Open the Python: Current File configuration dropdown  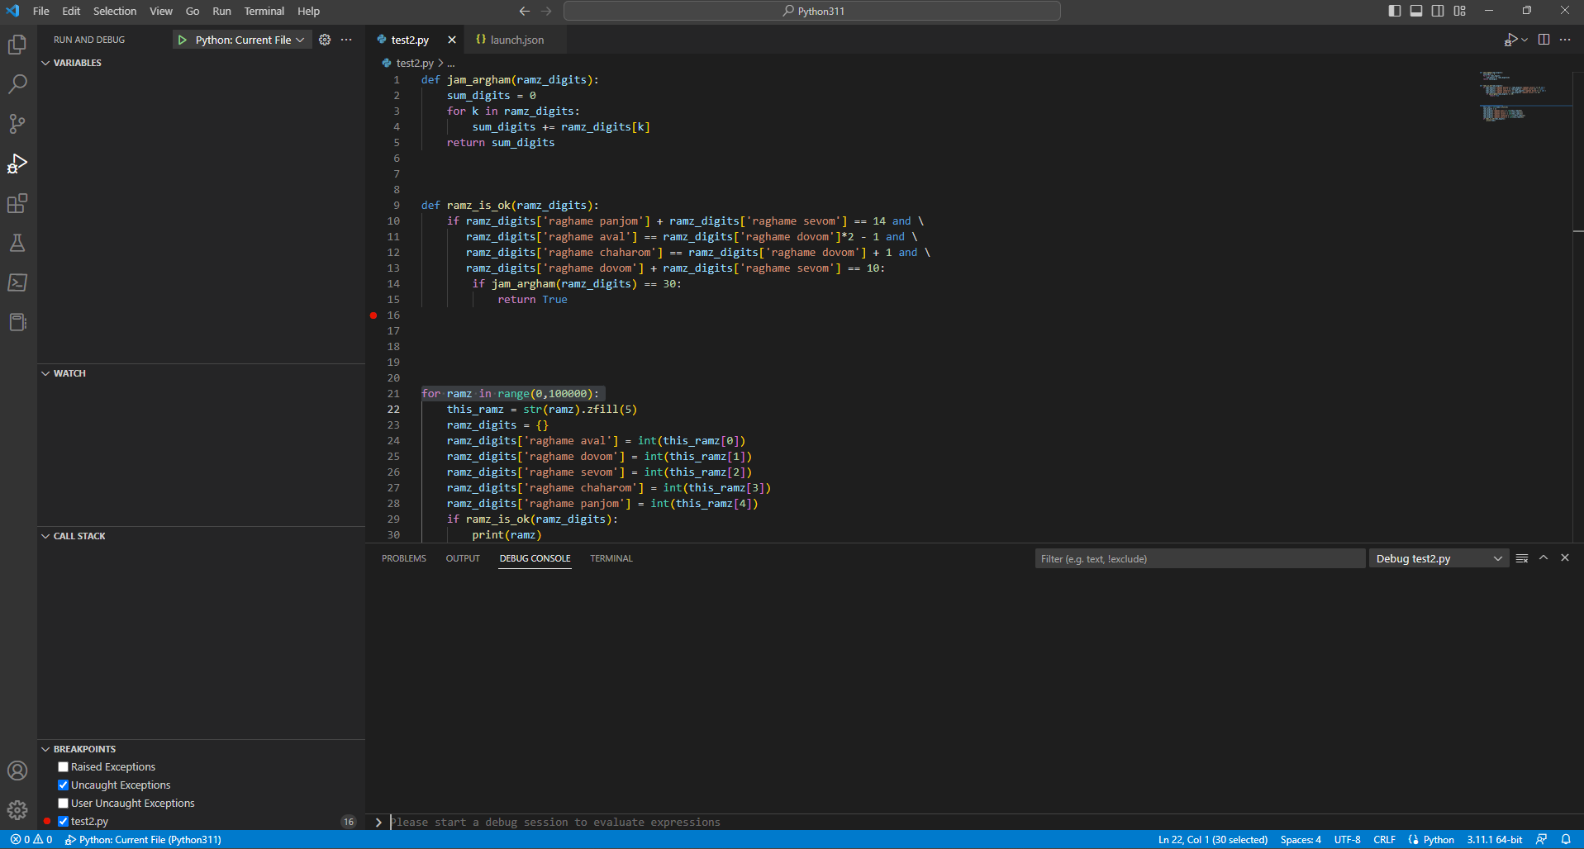coord(300,39)
